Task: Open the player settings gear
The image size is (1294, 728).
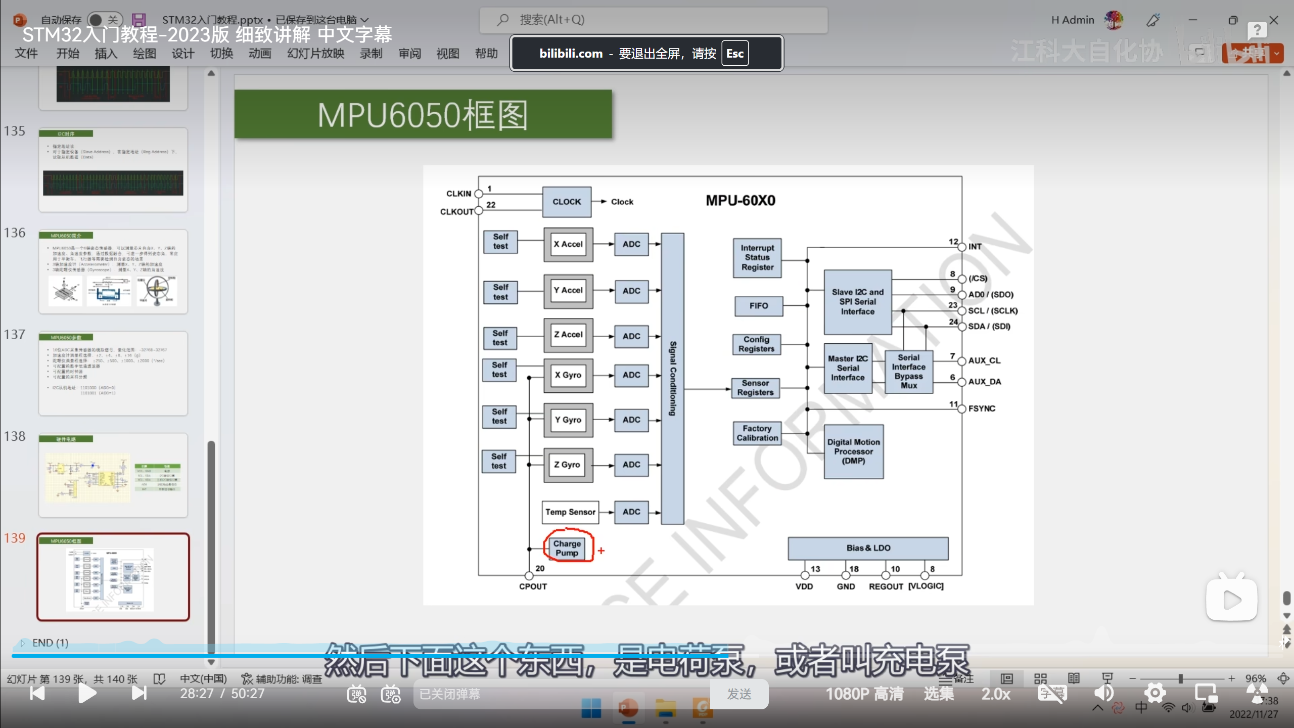Action: [1155, 694]
